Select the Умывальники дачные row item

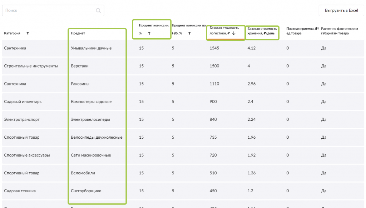pos(91,48)
